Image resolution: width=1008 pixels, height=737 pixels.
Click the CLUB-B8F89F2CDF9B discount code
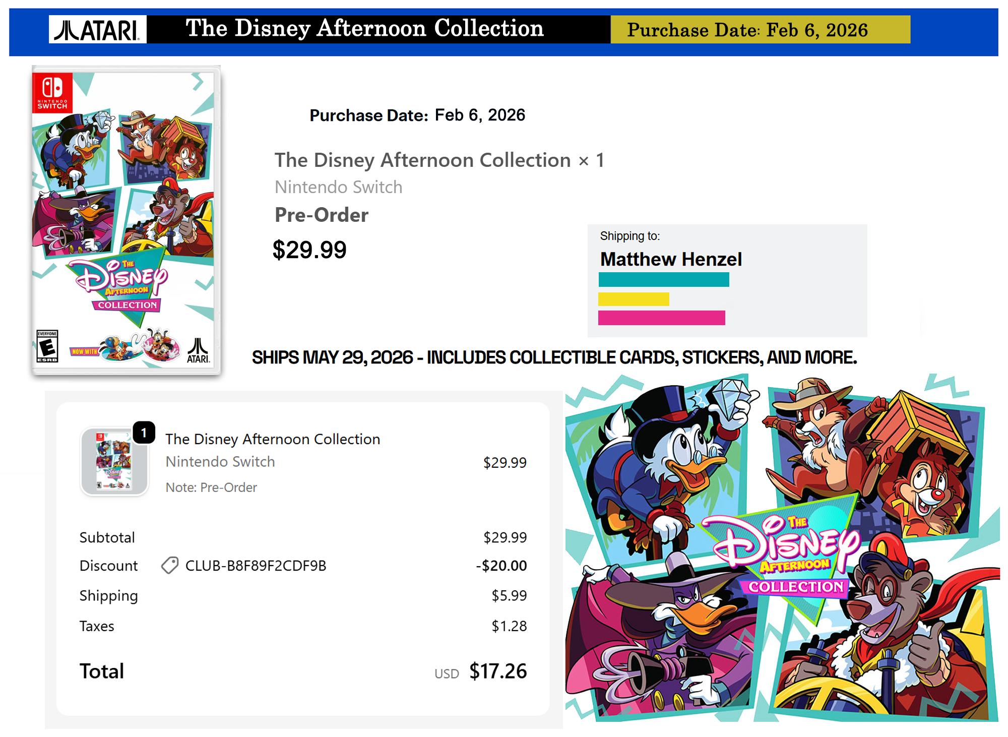pos(256,566)
